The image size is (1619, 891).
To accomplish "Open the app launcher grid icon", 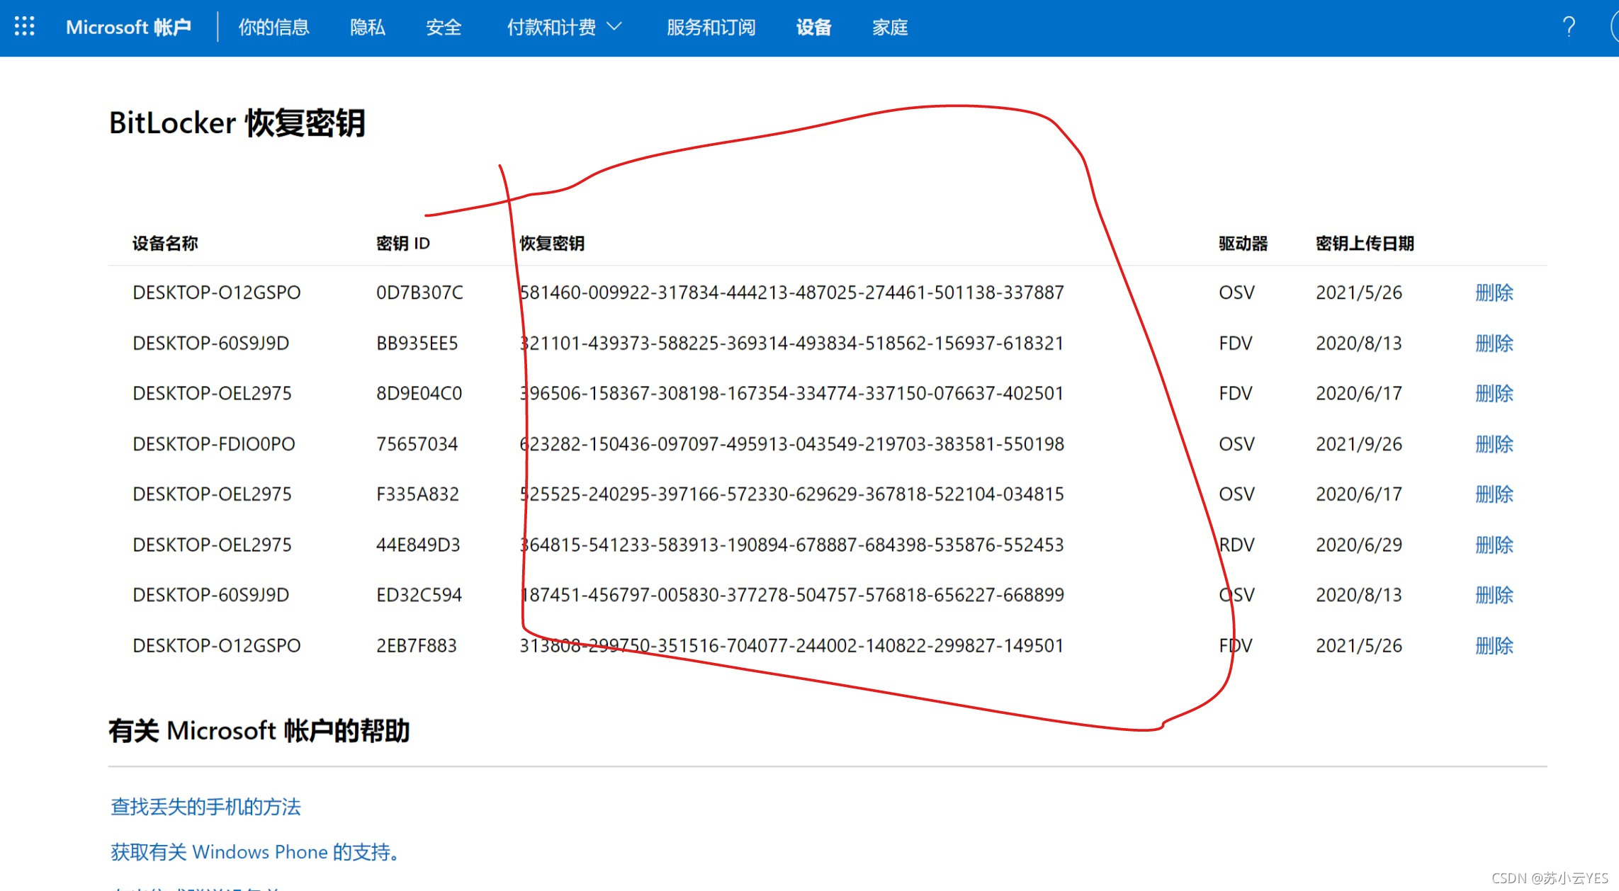I will (x=24, y=27).
